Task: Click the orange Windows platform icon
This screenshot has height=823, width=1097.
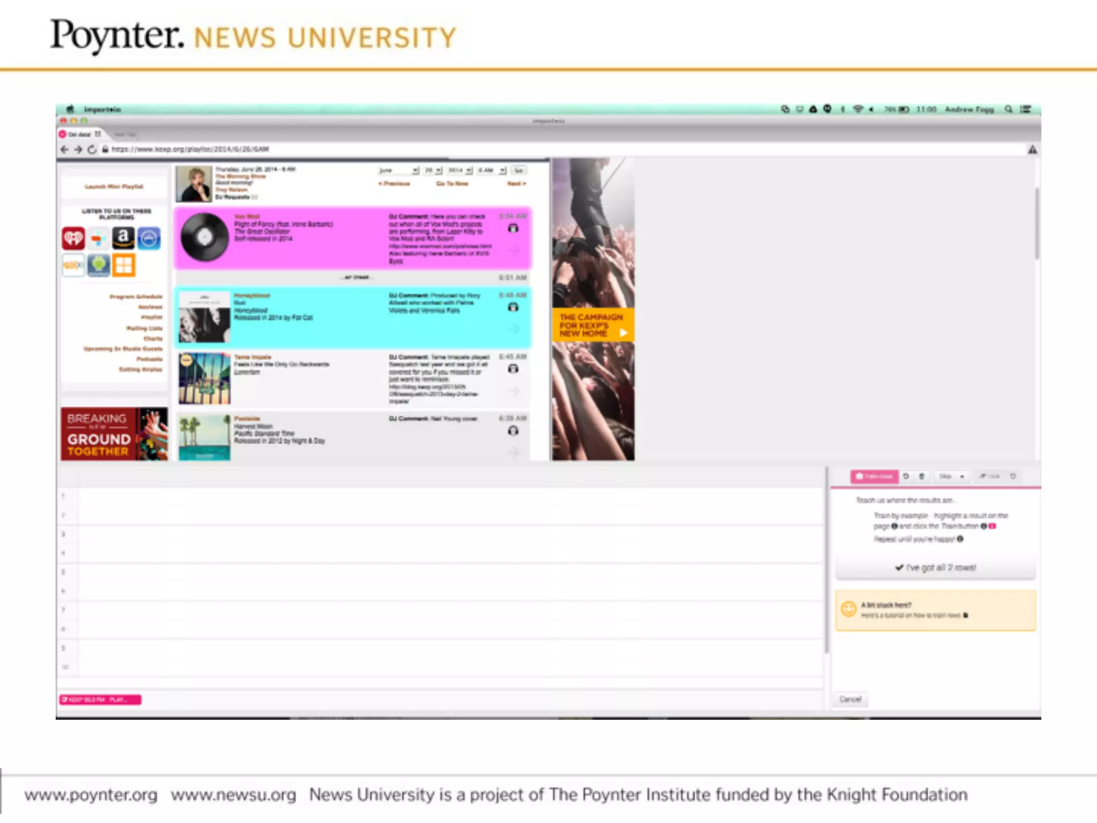Action: (124, 265)
